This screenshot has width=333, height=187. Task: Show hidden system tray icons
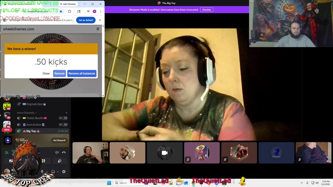coord(302,183)
